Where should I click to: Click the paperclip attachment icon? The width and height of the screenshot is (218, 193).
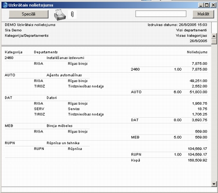pyautogui.click(x=72, y=14)
